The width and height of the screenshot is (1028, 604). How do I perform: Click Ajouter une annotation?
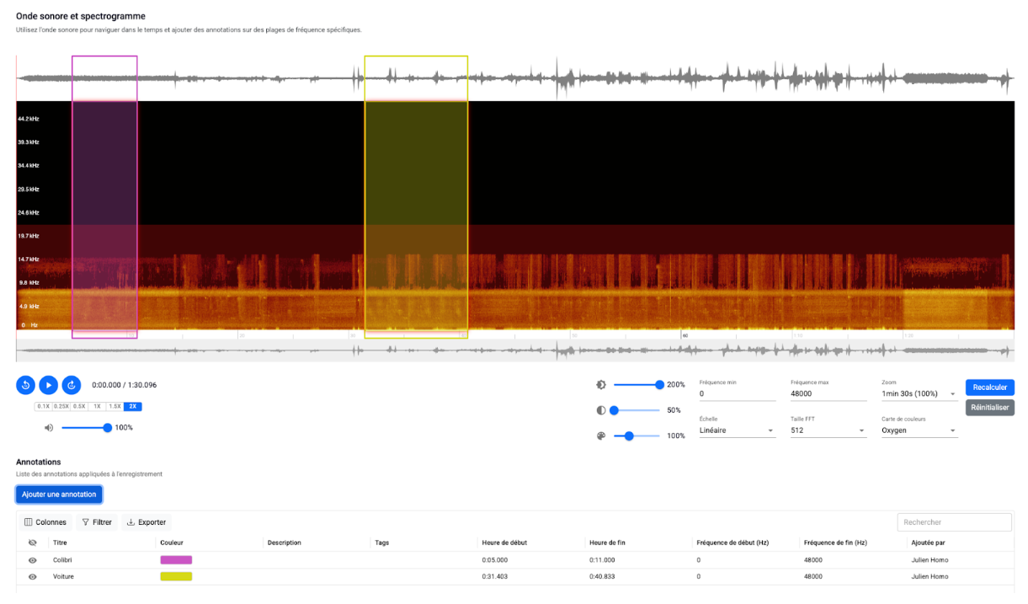(x=59, y=494)
